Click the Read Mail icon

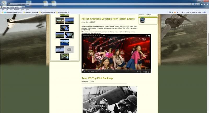click(179, 12)
